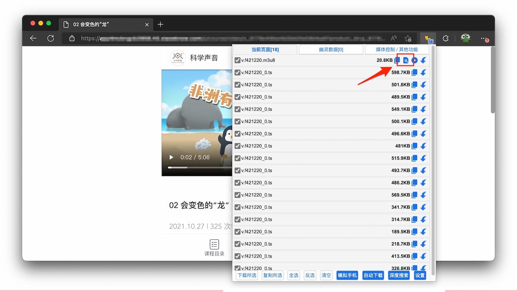Open the browser extensions puzzle icon
Viewport: 517px width, 292px height.
[x=445, y=38]
